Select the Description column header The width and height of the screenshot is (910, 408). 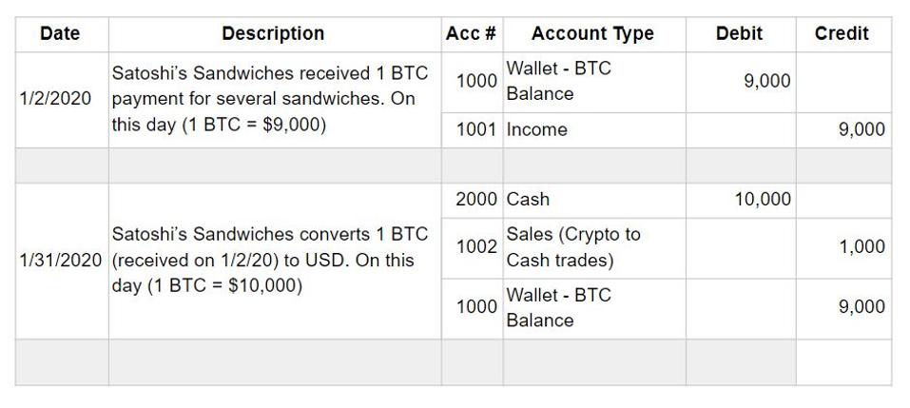coord(273,33)
